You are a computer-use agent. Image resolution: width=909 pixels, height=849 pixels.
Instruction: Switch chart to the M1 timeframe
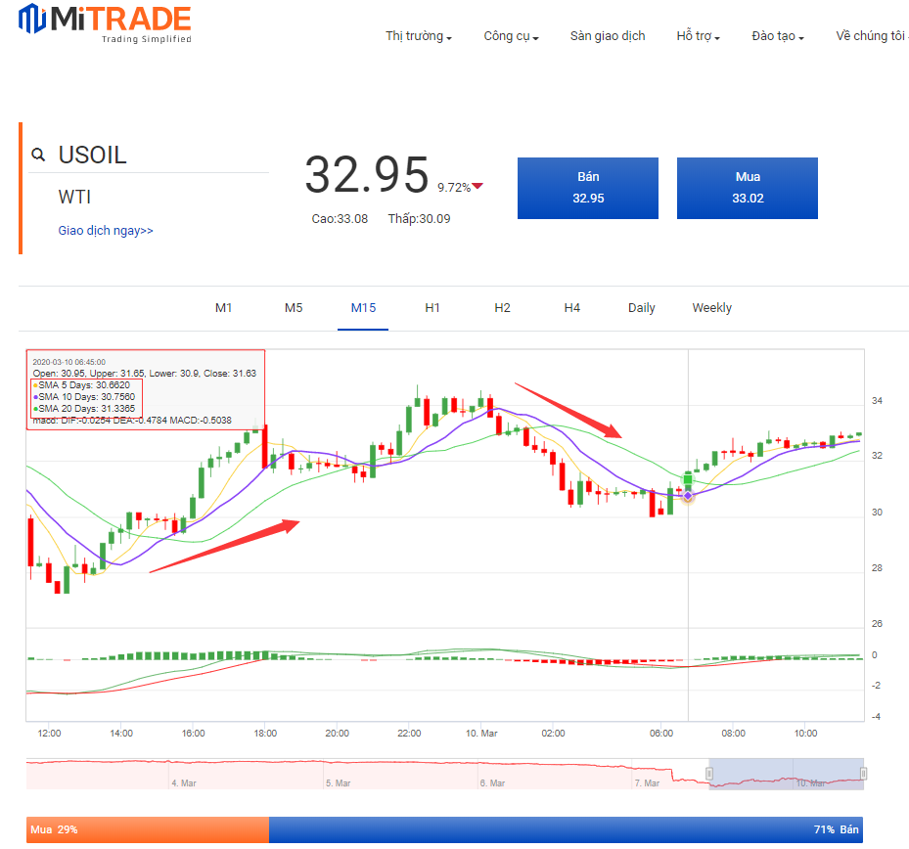click(x=224, y=308)
